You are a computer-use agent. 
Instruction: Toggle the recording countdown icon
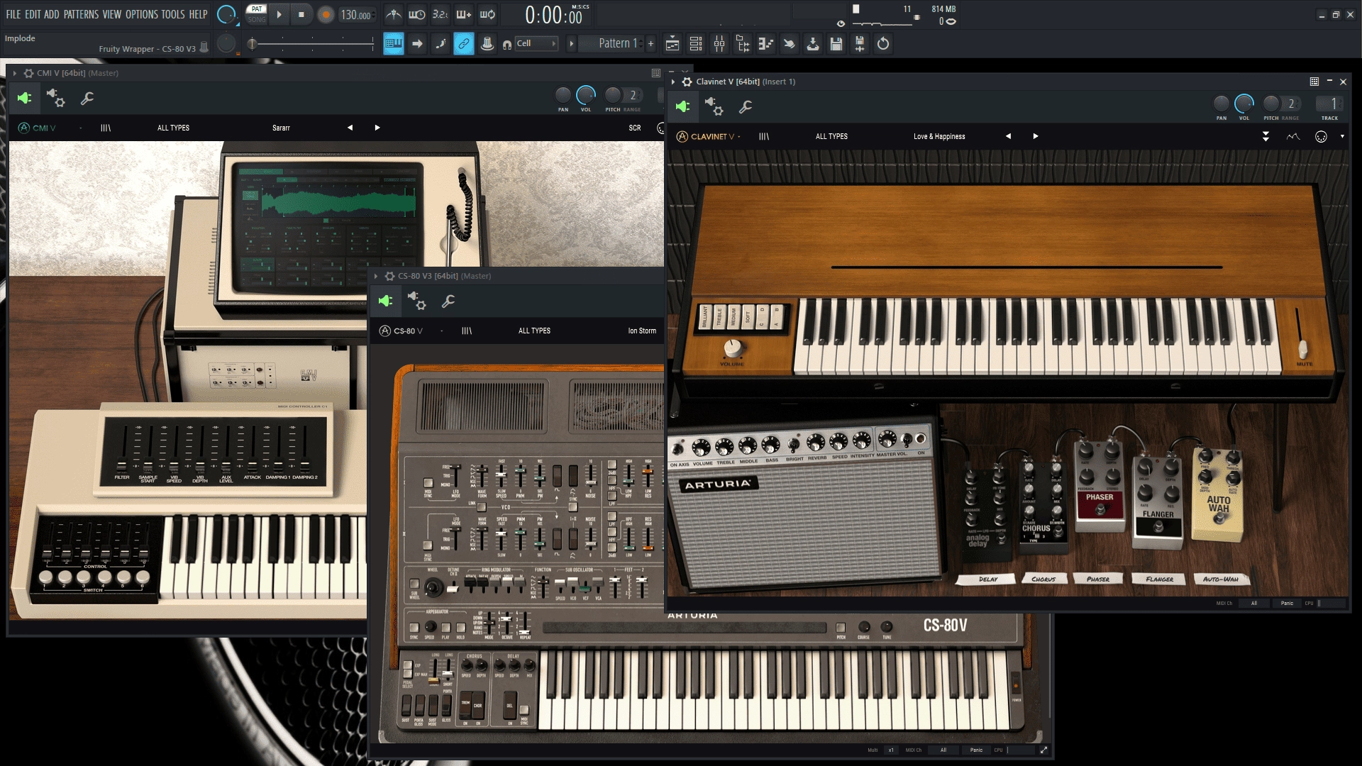pyautogui.click(x=441, y=14)
